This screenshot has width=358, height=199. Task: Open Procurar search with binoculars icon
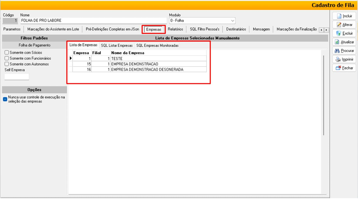[x=344, y=51]
